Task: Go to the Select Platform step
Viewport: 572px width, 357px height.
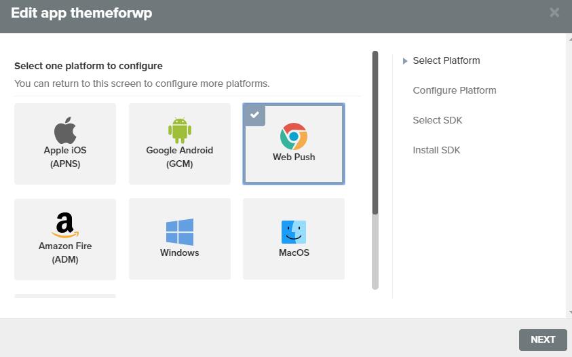Action: 446,60
